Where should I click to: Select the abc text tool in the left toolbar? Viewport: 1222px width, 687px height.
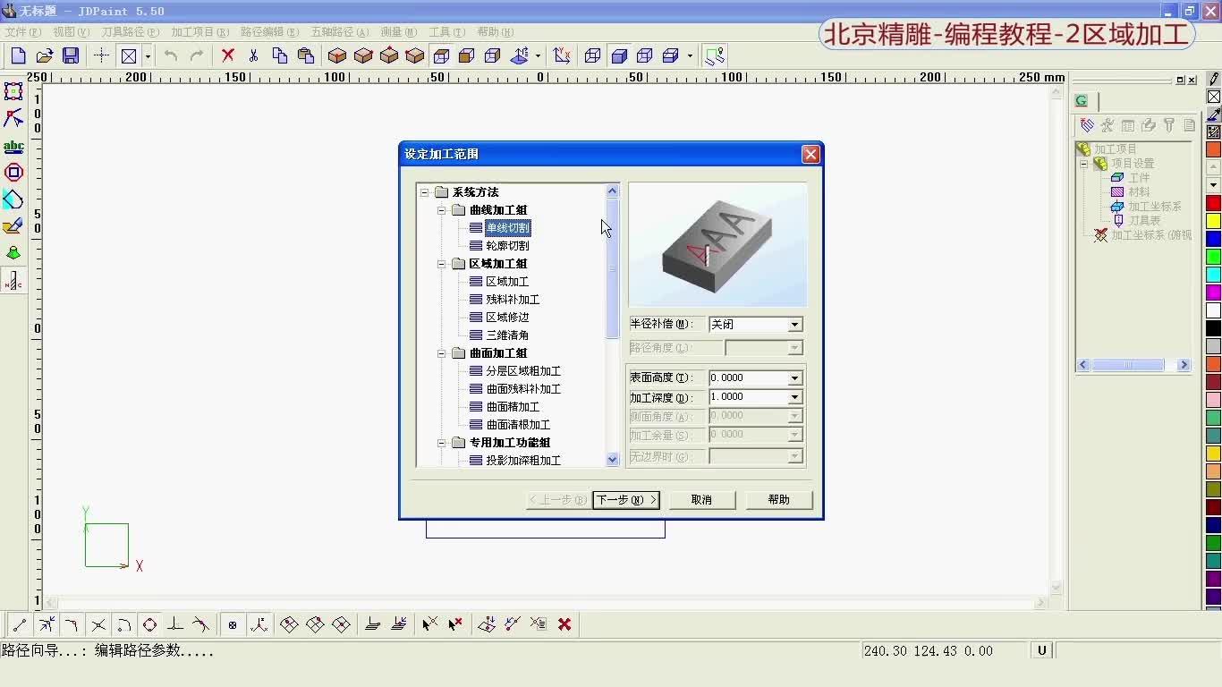point(13,146)
